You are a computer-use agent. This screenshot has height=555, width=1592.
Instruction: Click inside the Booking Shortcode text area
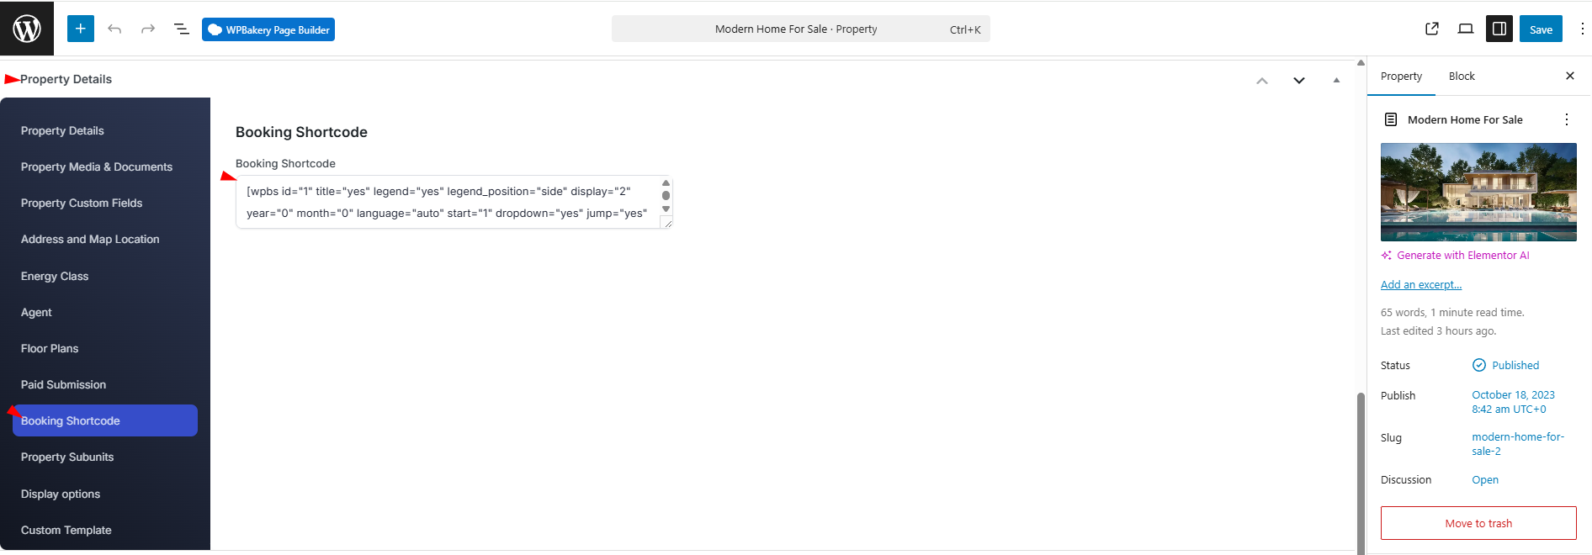point(446,203)
